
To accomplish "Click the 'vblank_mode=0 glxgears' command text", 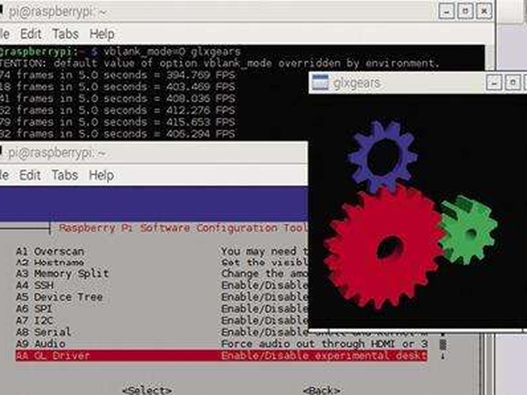I will [172, 52].
